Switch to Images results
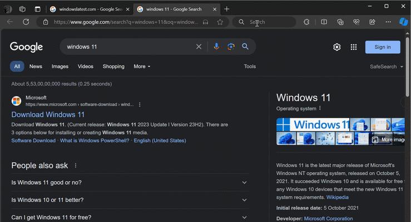Viewport: 411px width, 222px height. pyautogui.click(x=60, y=67)
